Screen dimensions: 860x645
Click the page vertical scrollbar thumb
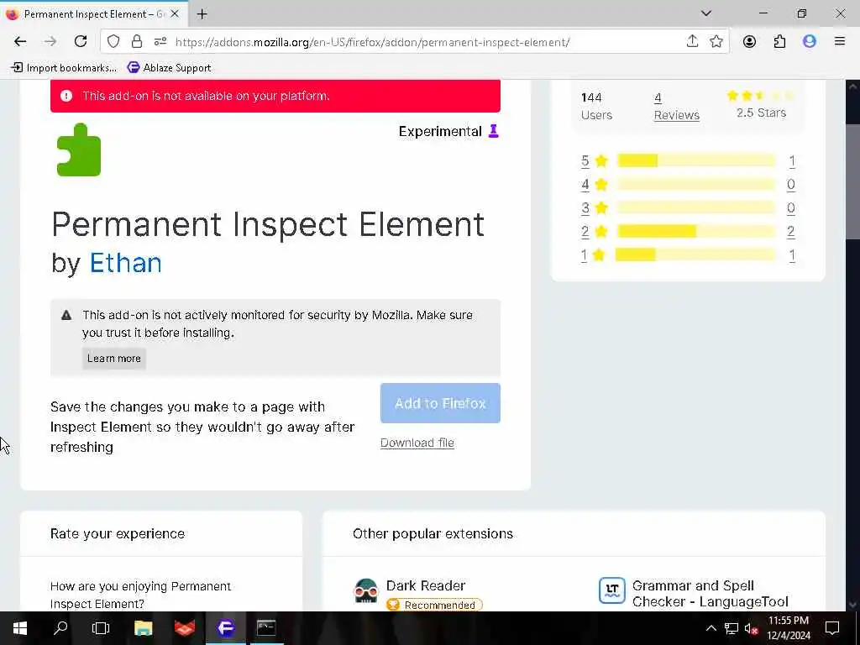tap(852, 181)
